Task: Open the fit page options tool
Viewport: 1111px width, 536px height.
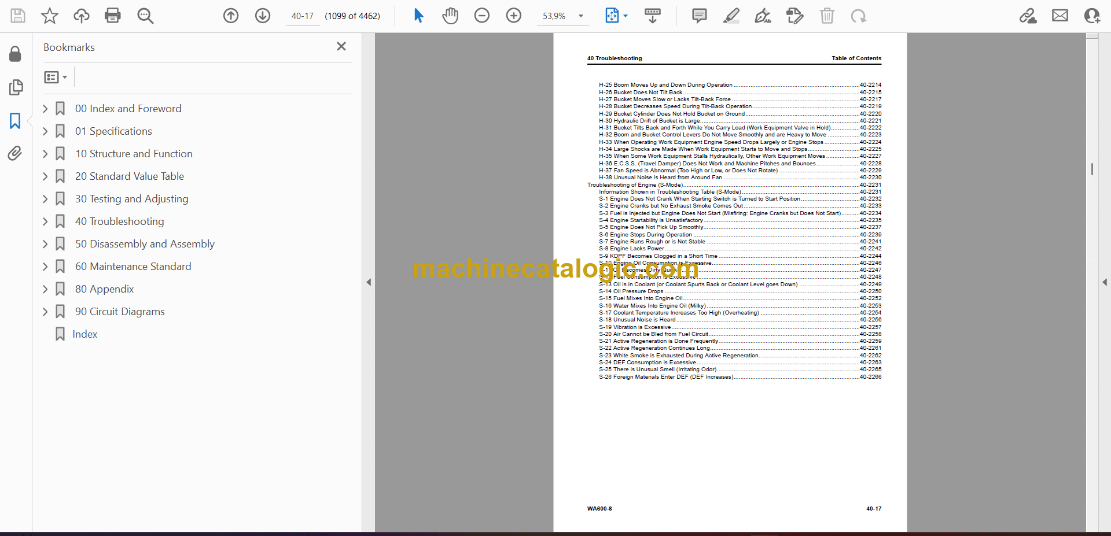Action: (612, 16)
